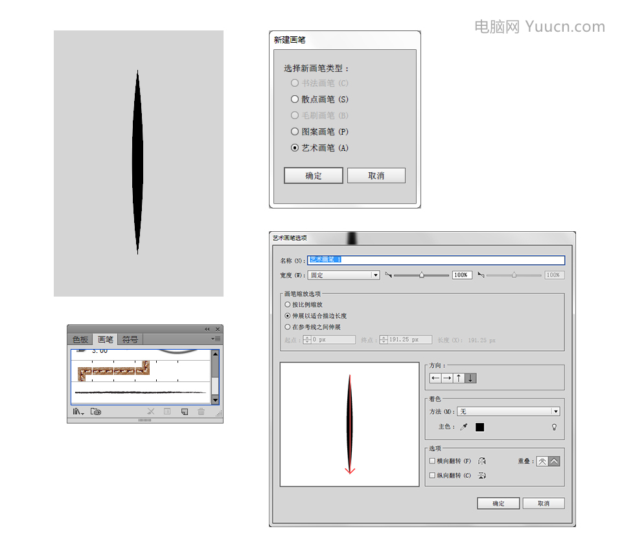This screenshot has height=553, width=622.
Task: Collapse the Brushes panel with double-arrow icon
Action: pyautogui.click(x=207, y=329)
